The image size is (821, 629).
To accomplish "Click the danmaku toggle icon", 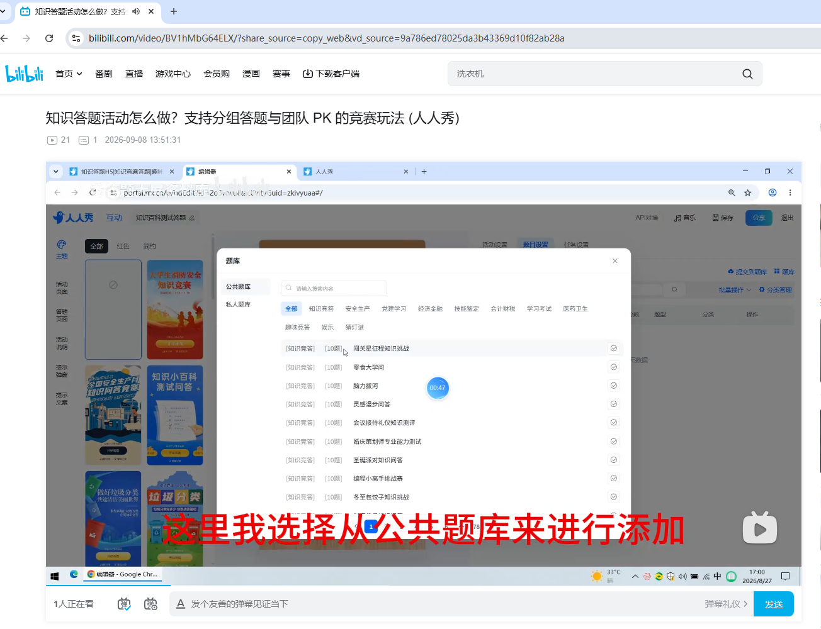I will (x=124, y=604).
